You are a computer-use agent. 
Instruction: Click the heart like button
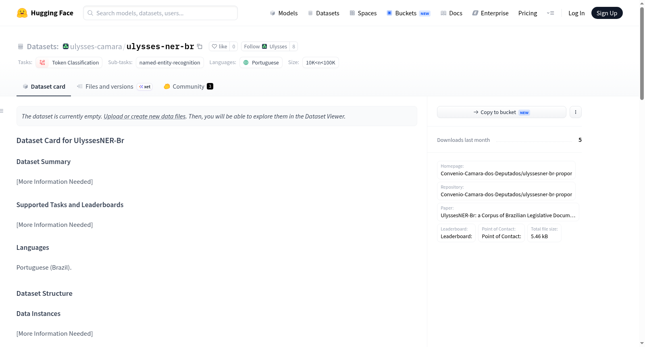click(x=219, y=46)
